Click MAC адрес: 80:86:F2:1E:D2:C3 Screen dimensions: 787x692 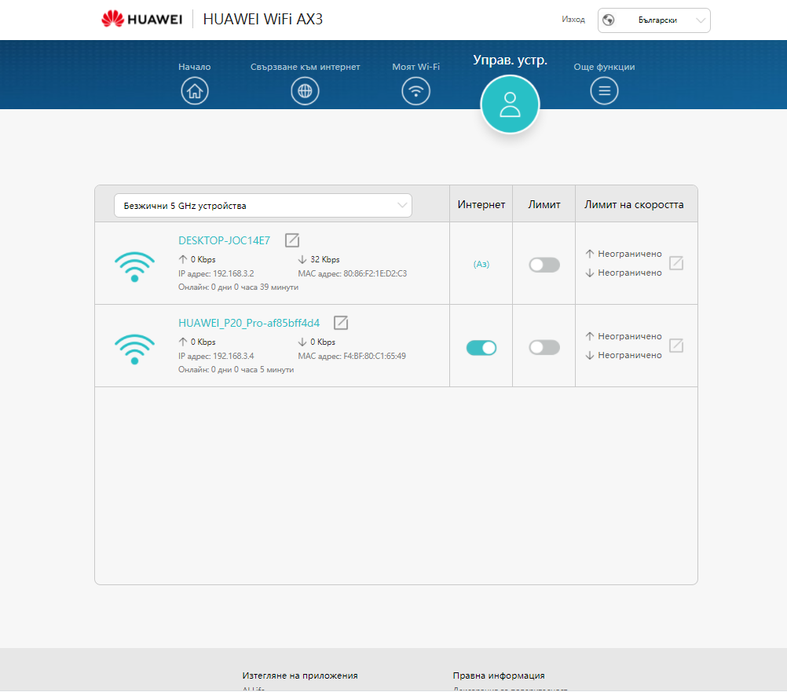click(353, 273)
